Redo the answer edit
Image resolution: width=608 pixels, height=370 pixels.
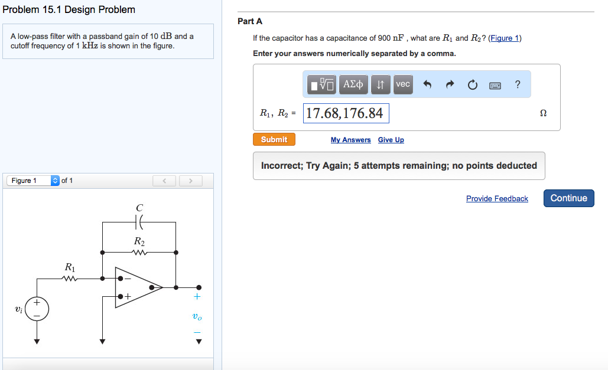449,84
